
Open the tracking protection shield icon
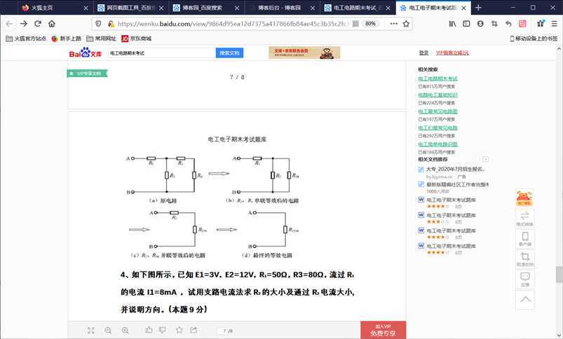tap(98, 24)
